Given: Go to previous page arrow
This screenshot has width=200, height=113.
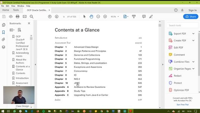Looking at the screenshot, I should coord(50,17).
